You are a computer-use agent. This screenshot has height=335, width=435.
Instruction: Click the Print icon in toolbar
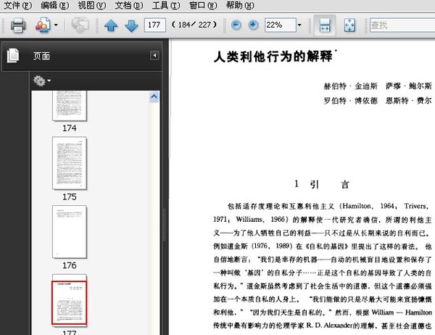click(18, 26)
